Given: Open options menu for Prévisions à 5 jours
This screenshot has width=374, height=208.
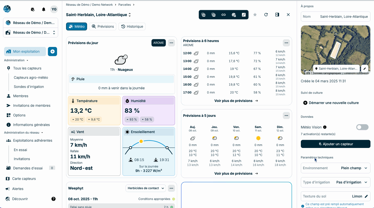Looking at the screenshot, I should [x=286, y=115].
